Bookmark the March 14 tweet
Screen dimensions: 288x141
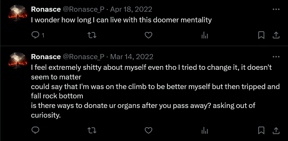click(x=261, y=130)
